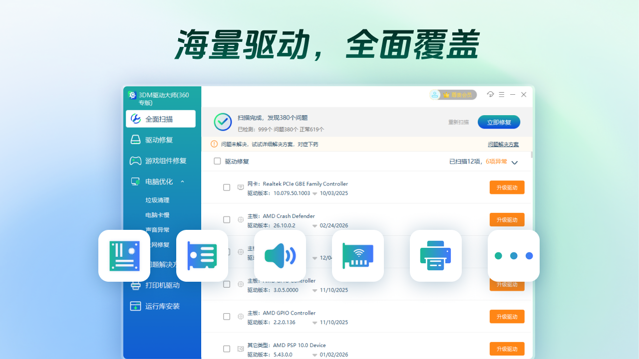Check the Realtek PCIe GBE Family Controller box

227,187
